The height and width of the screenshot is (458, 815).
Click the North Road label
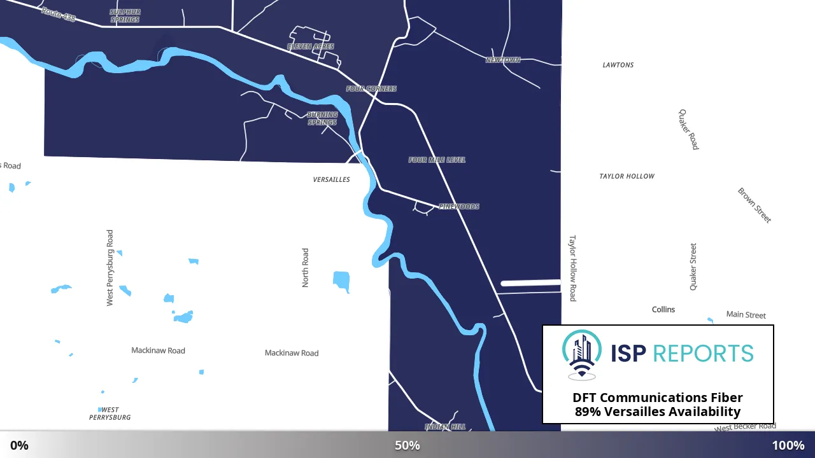pos(305,268)
